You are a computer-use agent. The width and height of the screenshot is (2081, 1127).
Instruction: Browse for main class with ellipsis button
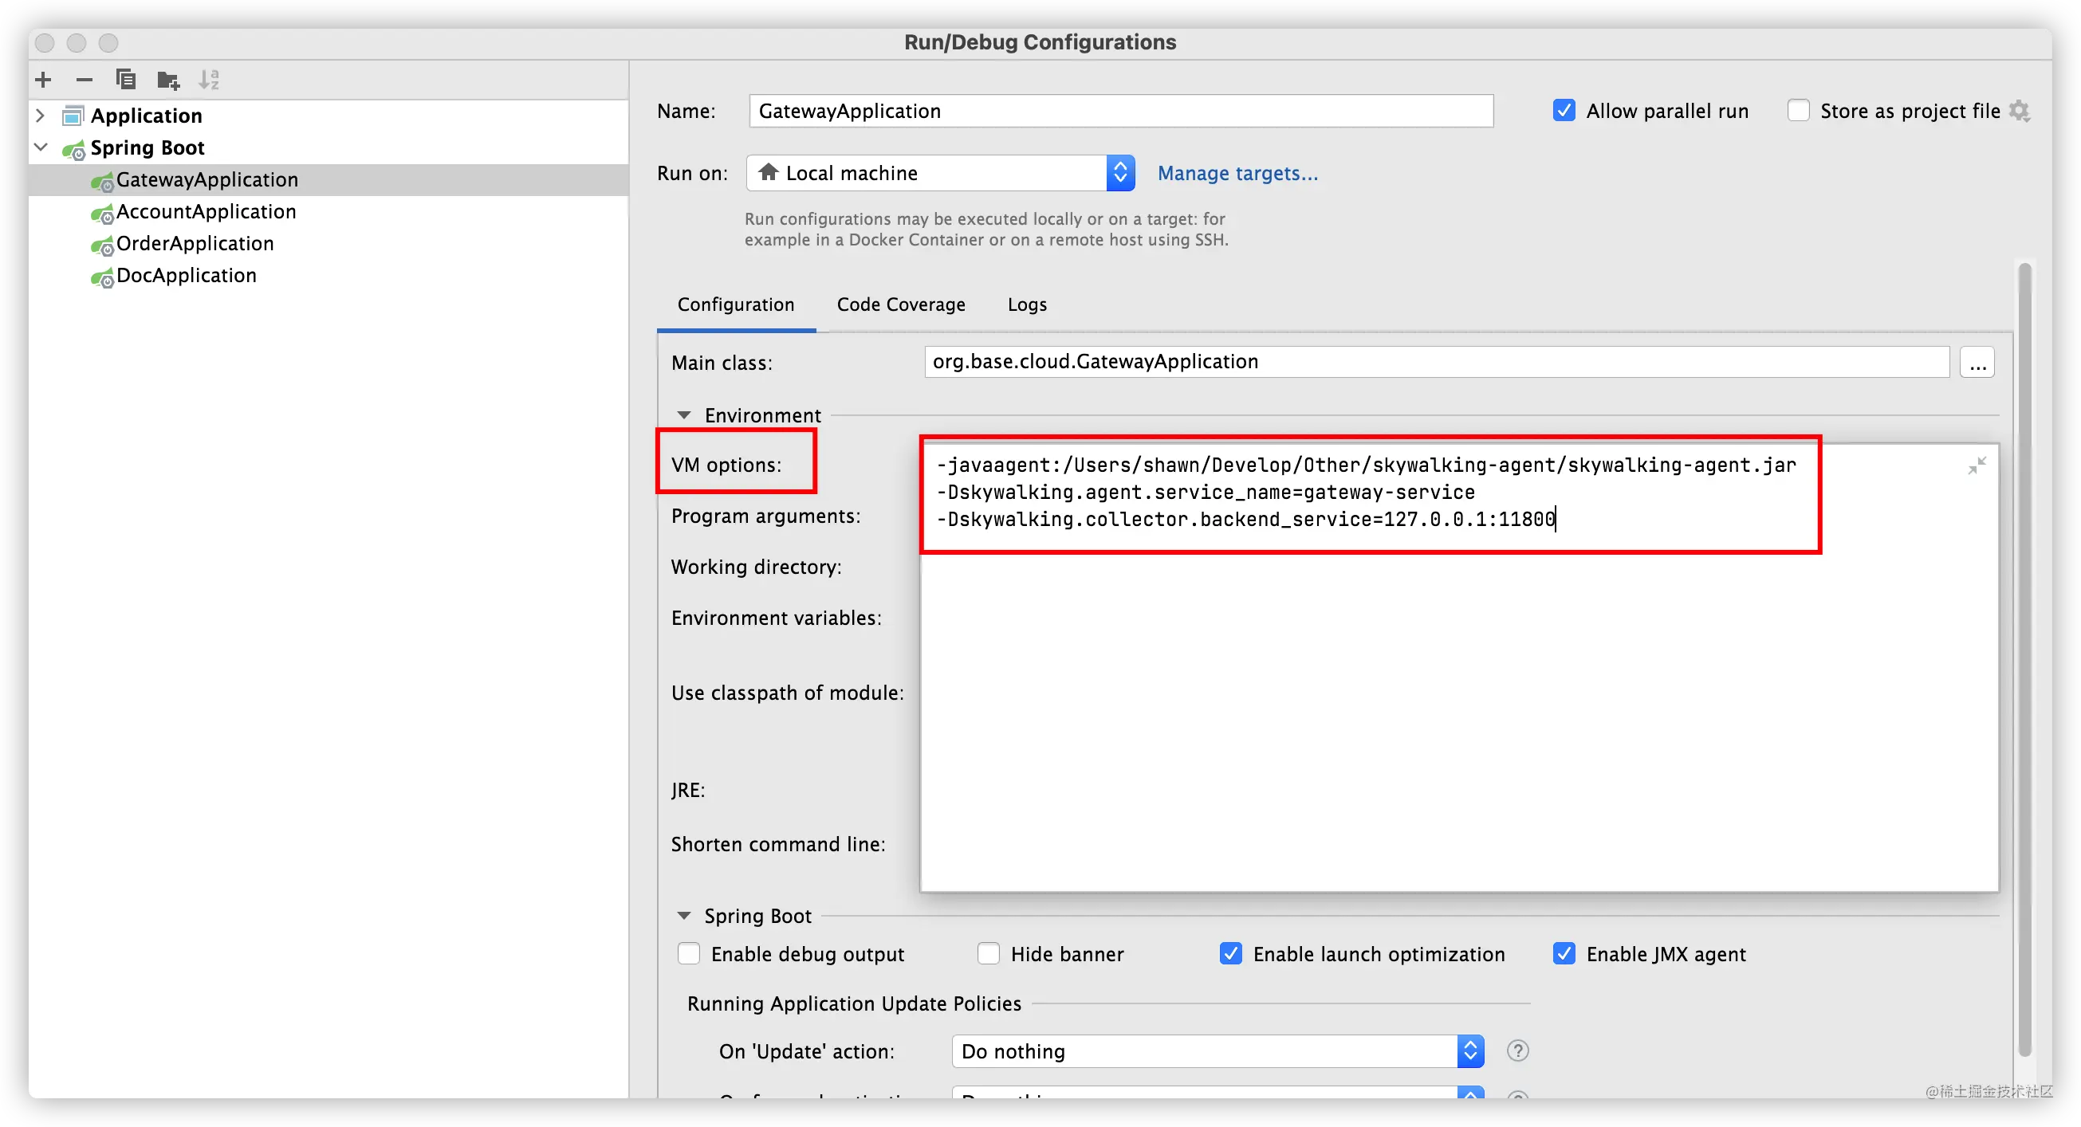(1977, 363)
